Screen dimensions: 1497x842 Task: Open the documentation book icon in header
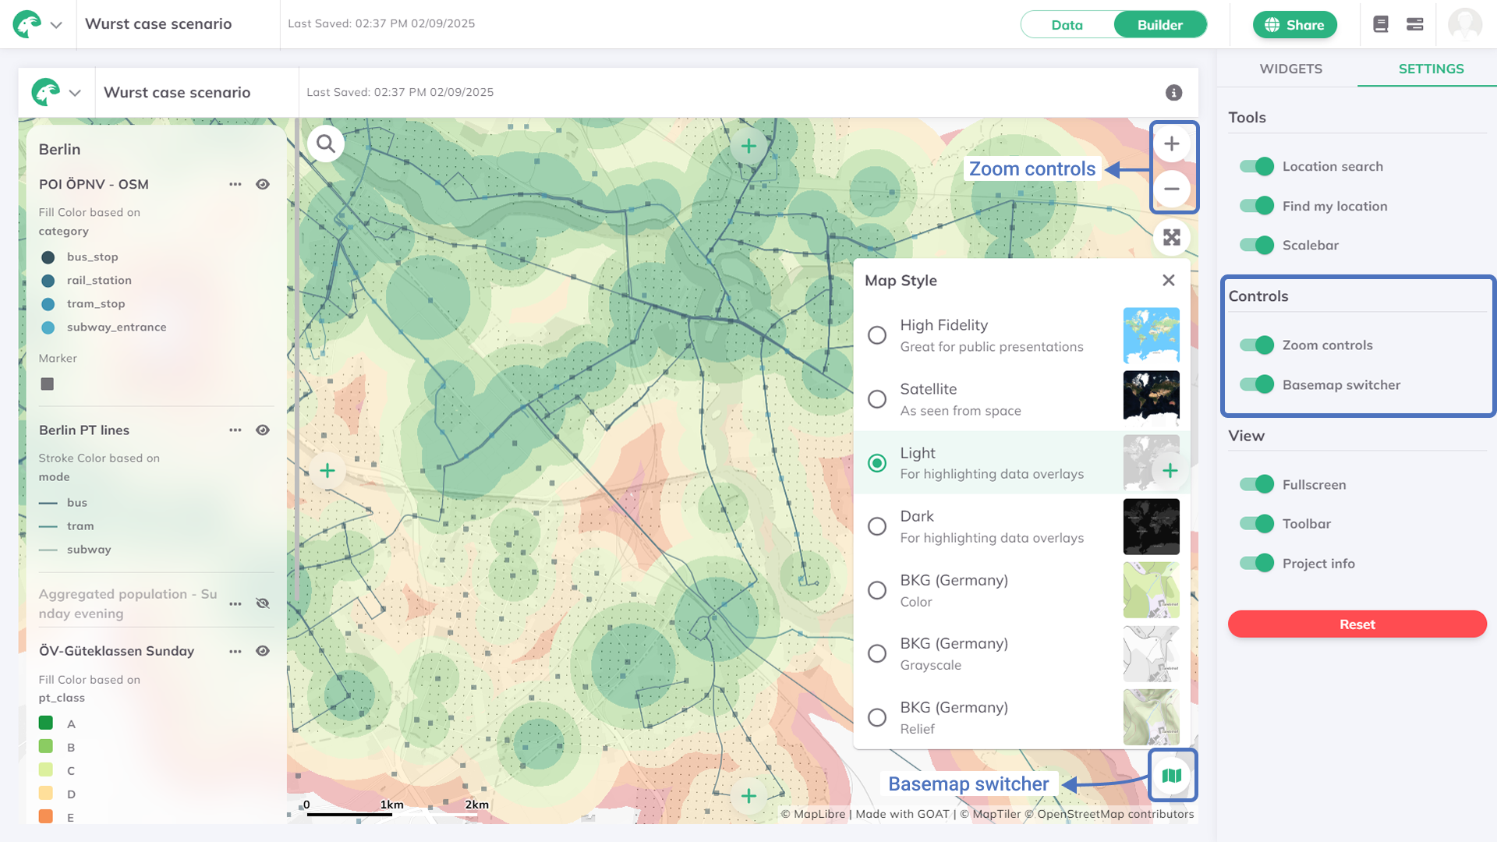tap(1380, 24)
